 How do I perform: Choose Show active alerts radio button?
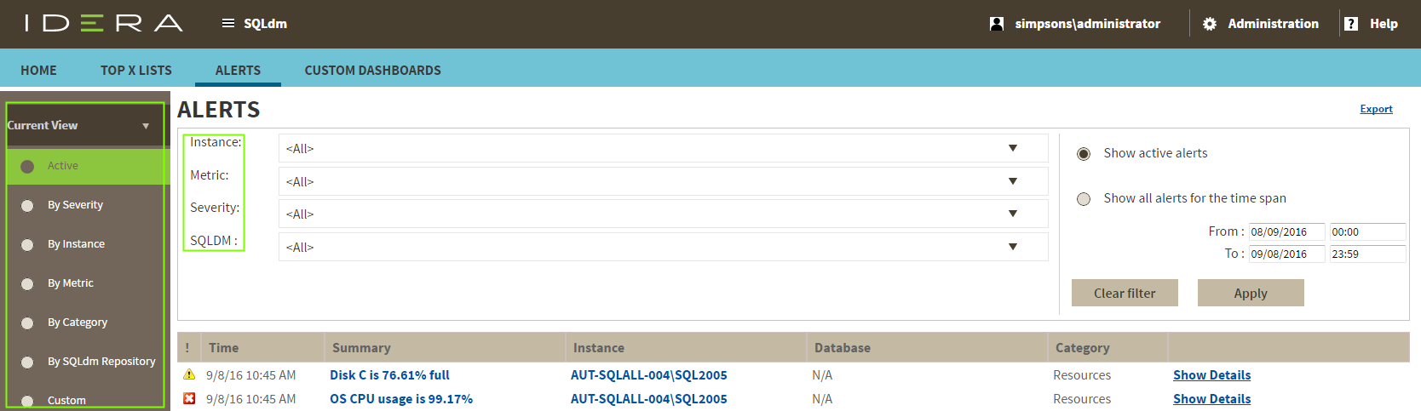point(1084,154)
